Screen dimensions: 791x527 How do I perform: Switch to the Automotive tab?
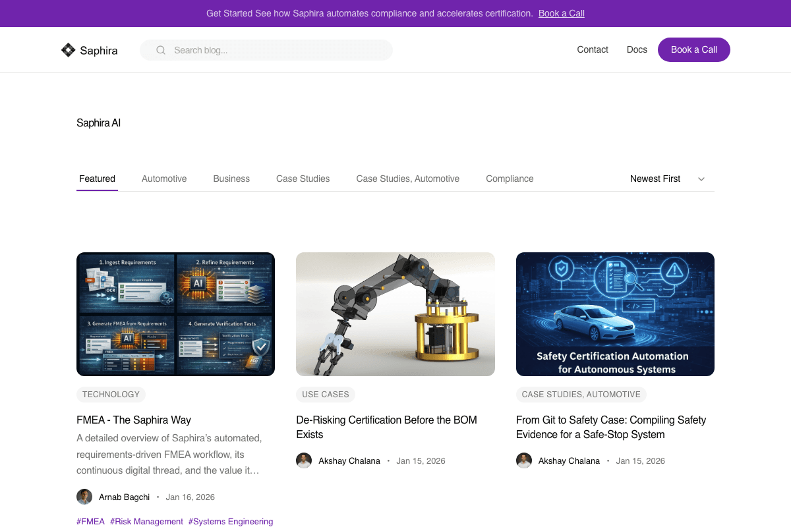pyautogui.click(x=164, y=179)
